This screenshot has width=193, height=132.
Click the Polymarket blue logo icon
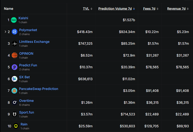click(x=14, y=32)
